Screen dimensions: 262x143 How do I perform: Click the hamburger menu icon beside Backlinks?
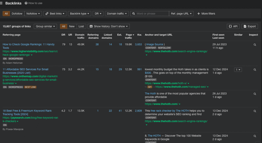2,3
